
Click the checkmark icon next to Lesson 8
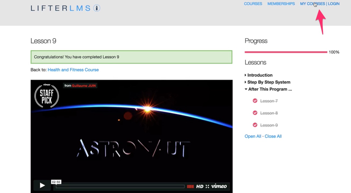(x=255, y=113)
